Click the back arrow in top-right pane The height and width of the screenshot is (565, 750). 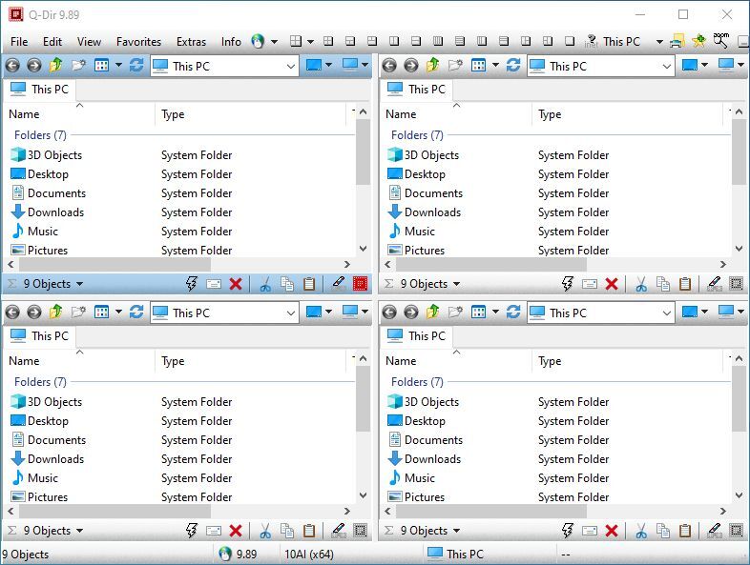(x=390, y=65)
